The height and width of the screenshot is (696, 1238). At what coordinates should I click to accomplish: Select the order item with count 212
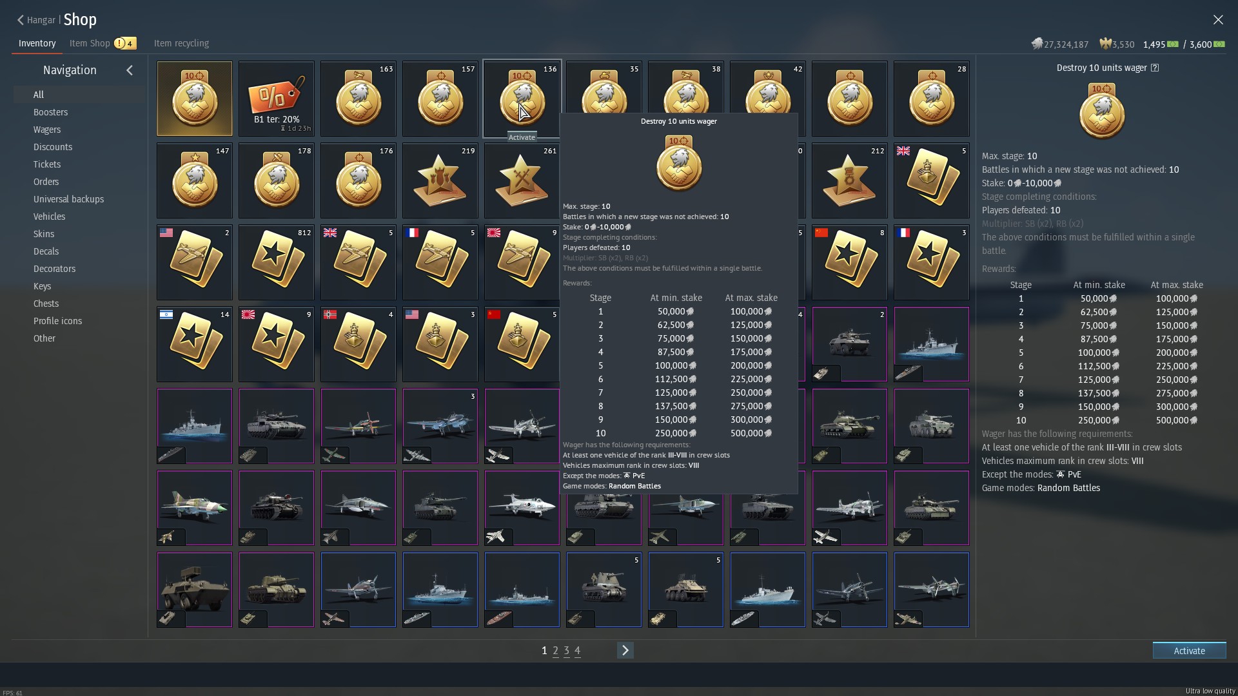(x=849, y=180)
